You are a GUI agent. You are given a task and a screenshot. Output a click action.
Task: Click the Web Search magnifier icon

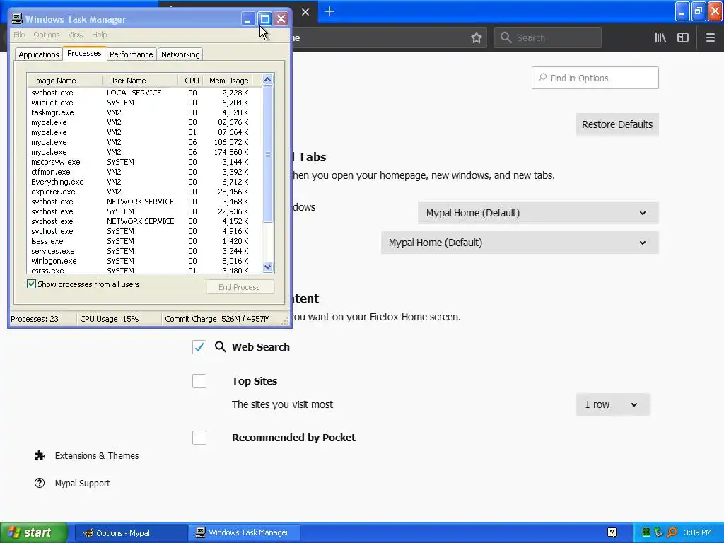(221, 346)
